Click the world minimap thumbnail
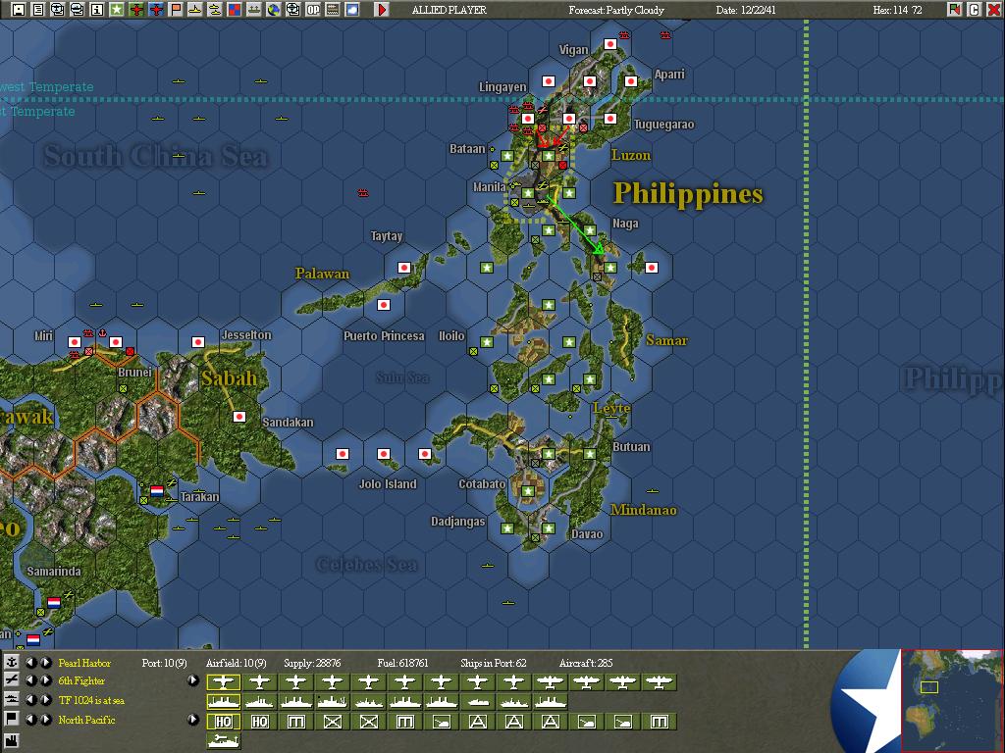 click(x=952, y=700)
